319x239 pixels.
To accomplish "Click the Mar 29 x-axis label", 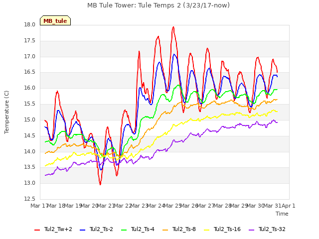I will (239, 206).
